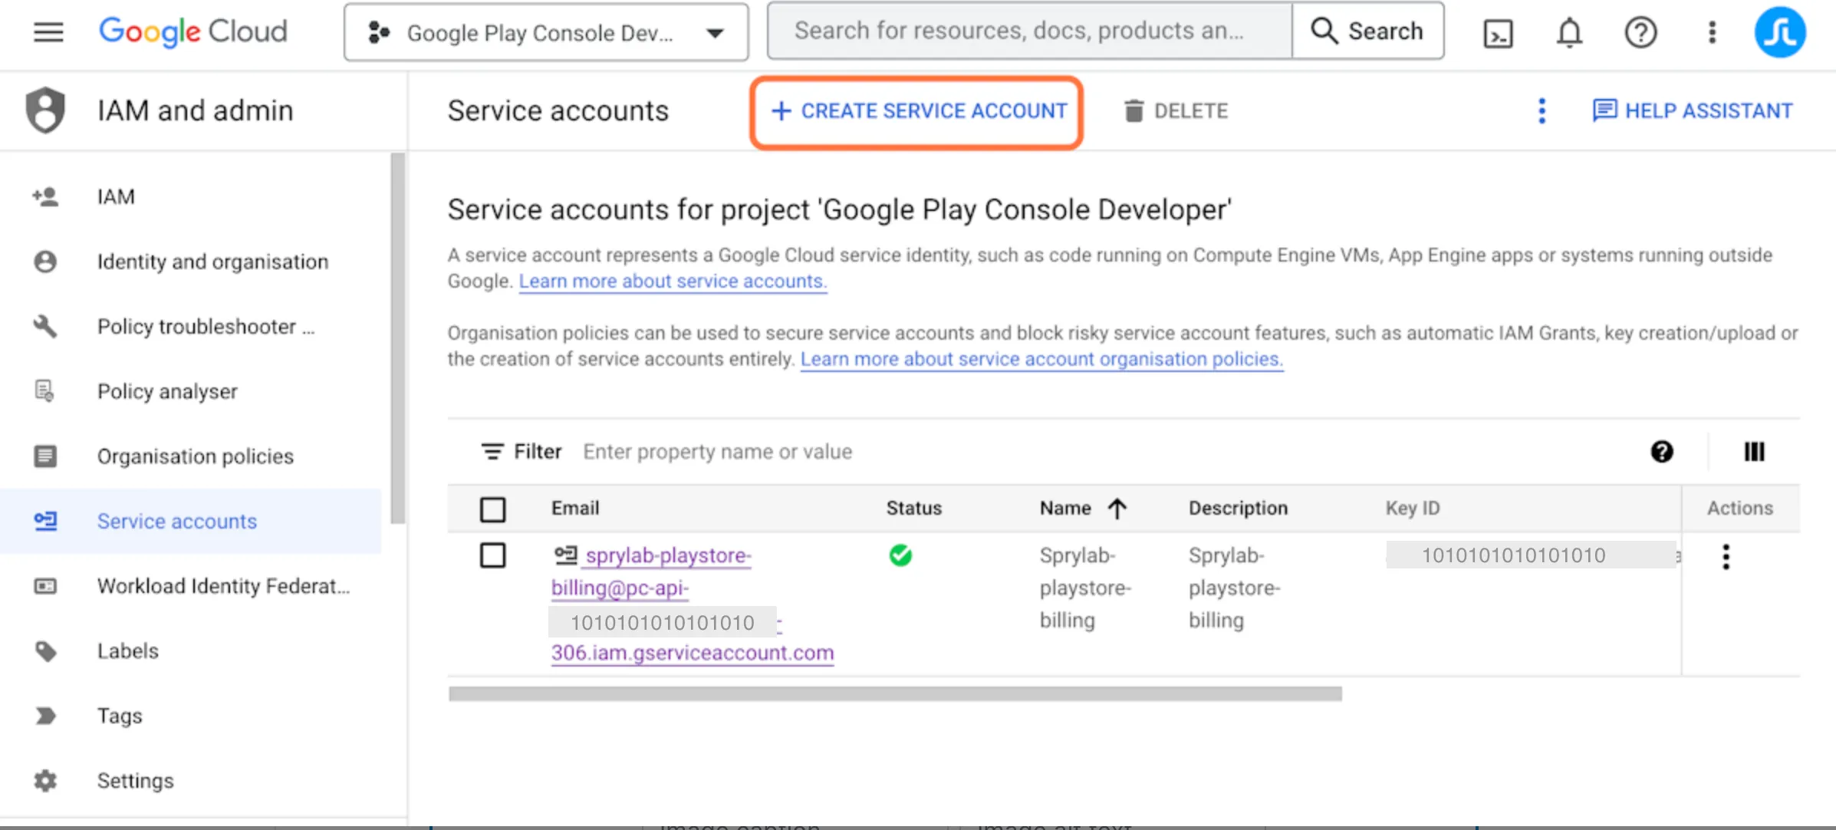The width and height of the screenshot is (1836, 830).
Task: Click the Delete button
Action: pos(1176,111)
